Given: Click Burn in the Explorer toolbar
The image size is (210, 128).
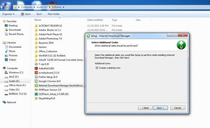Looking at the screenshot, I should [x=39, y=14].
